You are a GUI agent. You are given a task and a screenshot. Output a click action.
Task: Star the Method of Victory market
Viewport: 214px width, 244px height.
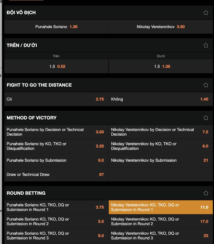click(206, 118)
